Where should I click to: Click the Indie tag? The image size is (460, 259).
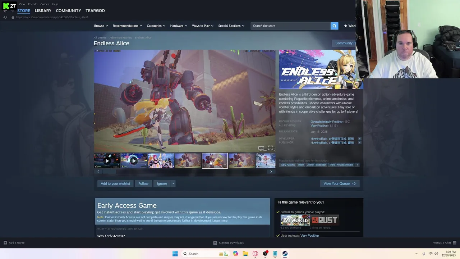[301, 165]
